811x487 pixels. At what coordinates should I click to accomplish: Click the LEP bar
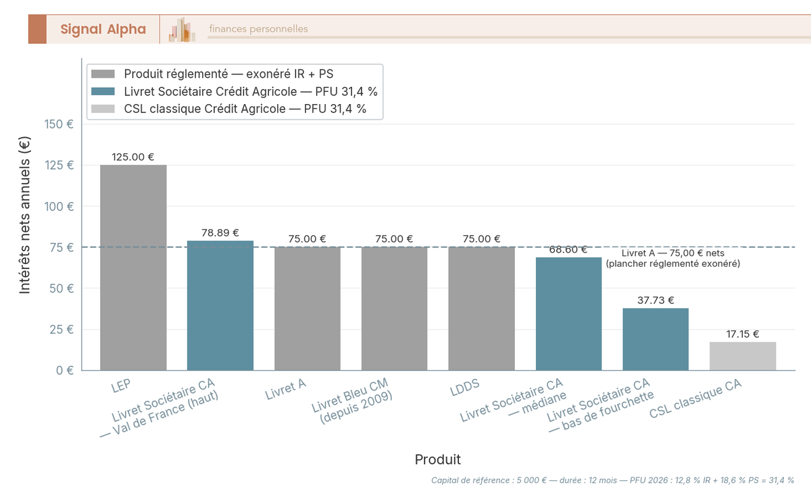pyautogui.click(x=133, y=267)
